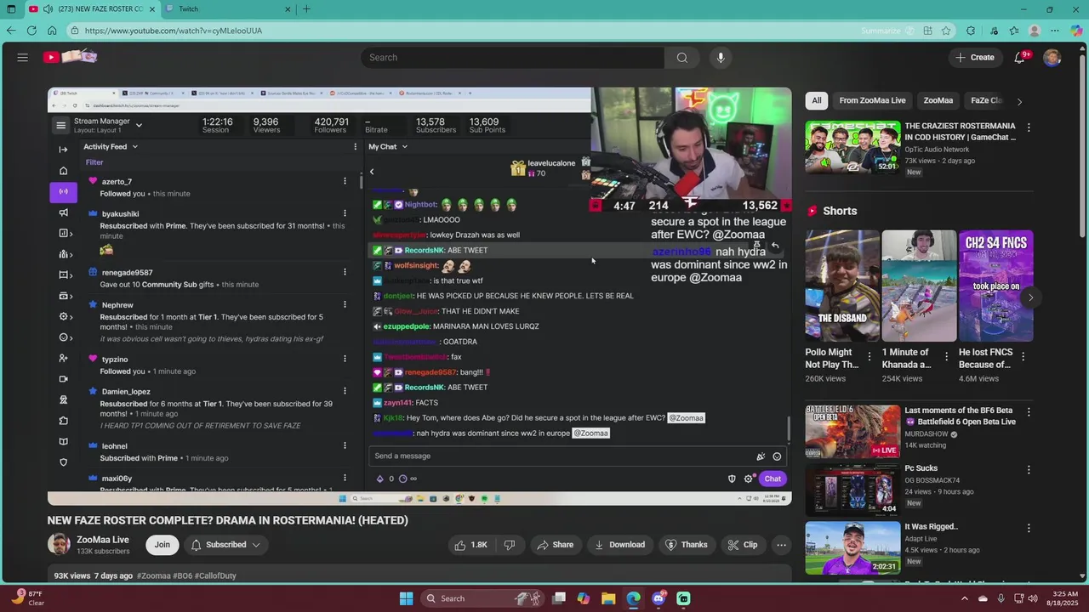Click the search magnifier button

tap(681, 57)
